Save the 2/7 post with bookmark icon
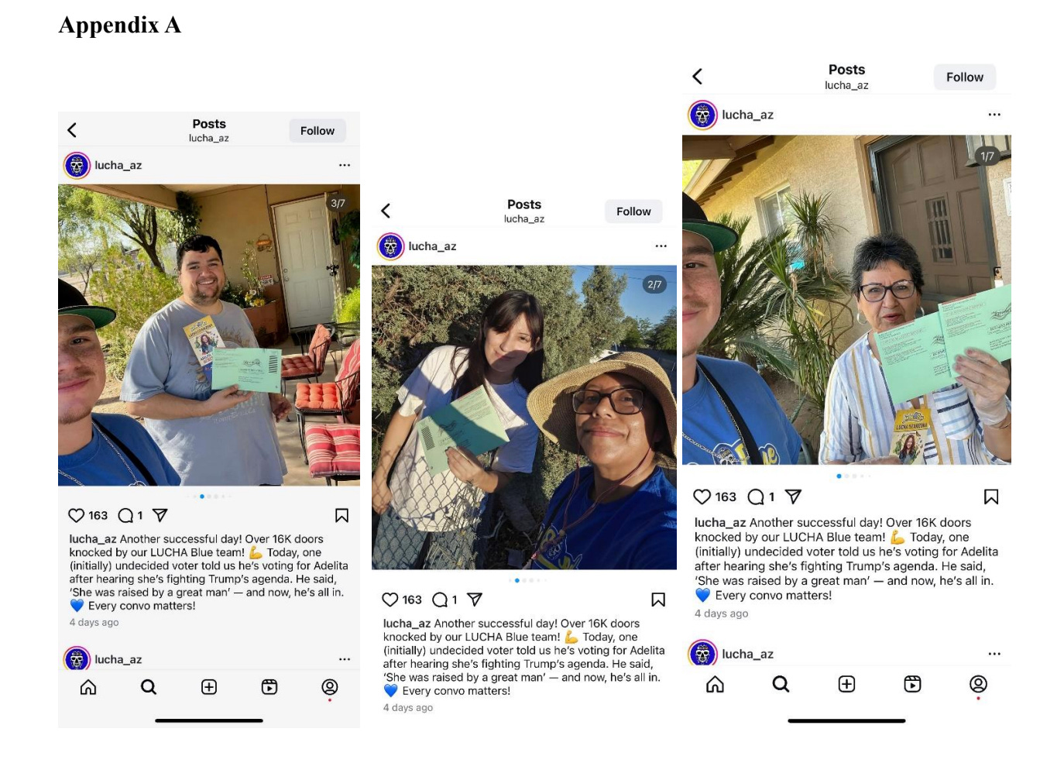 (x=658, y=600)
